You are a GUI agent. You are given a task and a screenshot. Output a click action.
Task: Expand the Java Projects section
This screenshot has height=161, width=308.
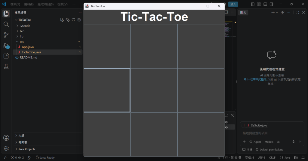click(48, 149)
